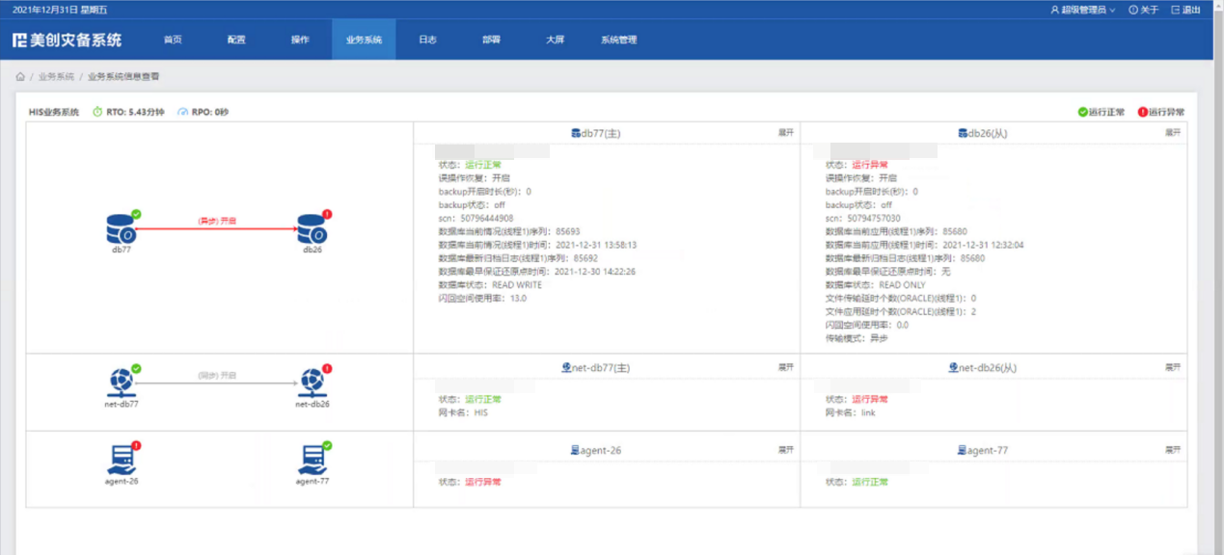Open the 系统管理 menu
The width and height of the screenshot is (1224, 555).
[x=617, y=40]
